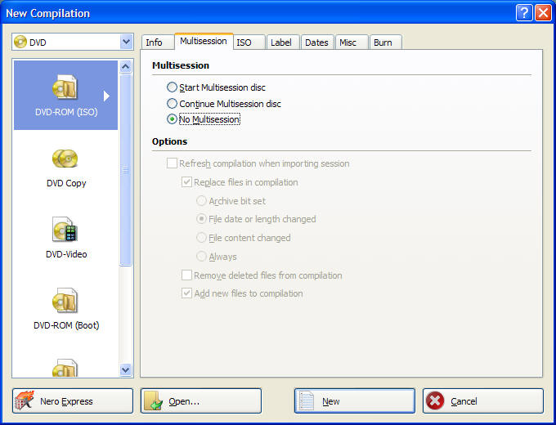Select the No Multisession radio button
Viewport: 556px width, 425px height.
(x=172, y=119)
